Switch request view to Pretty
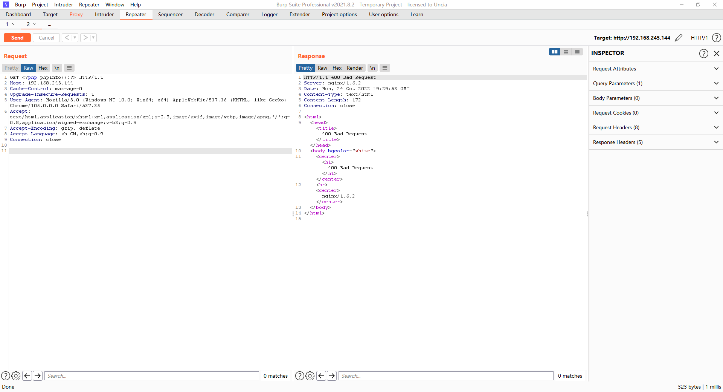723x392 pixels. [11, 68]
